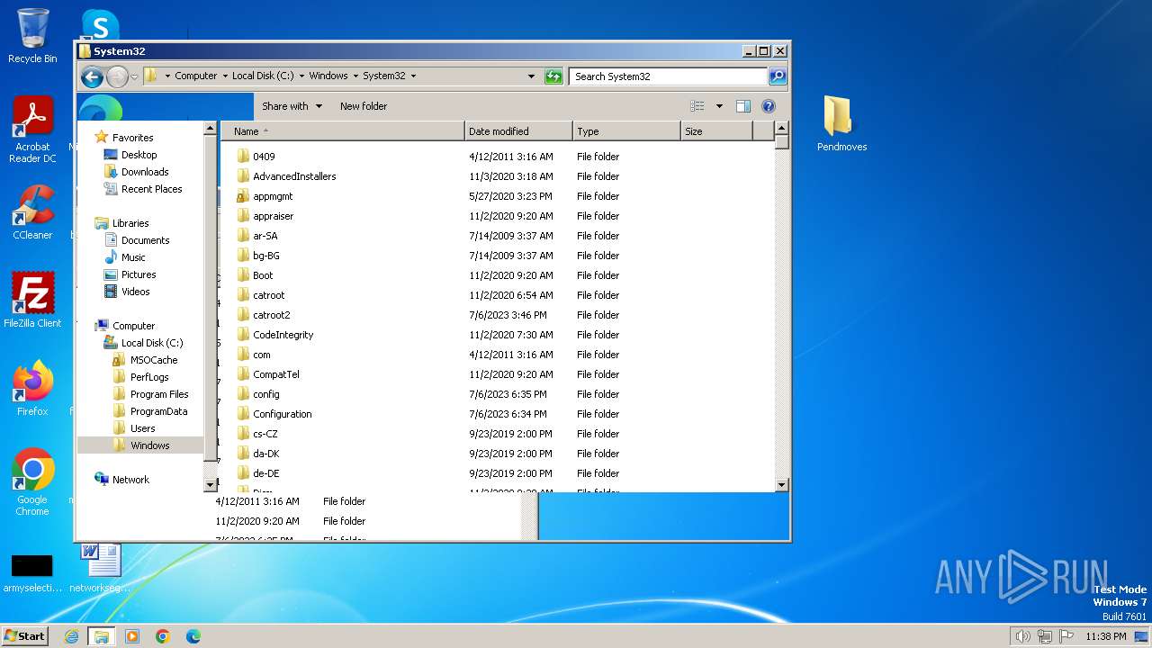Screen dimensions: 1152x648
Task: Select Computer in navigation pane
Action: [x=133, y=326]
